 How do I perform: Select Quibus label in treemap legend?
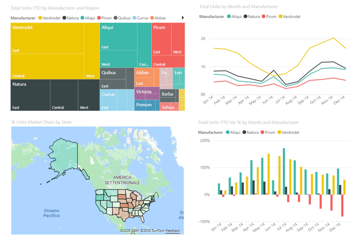point(124,18)
